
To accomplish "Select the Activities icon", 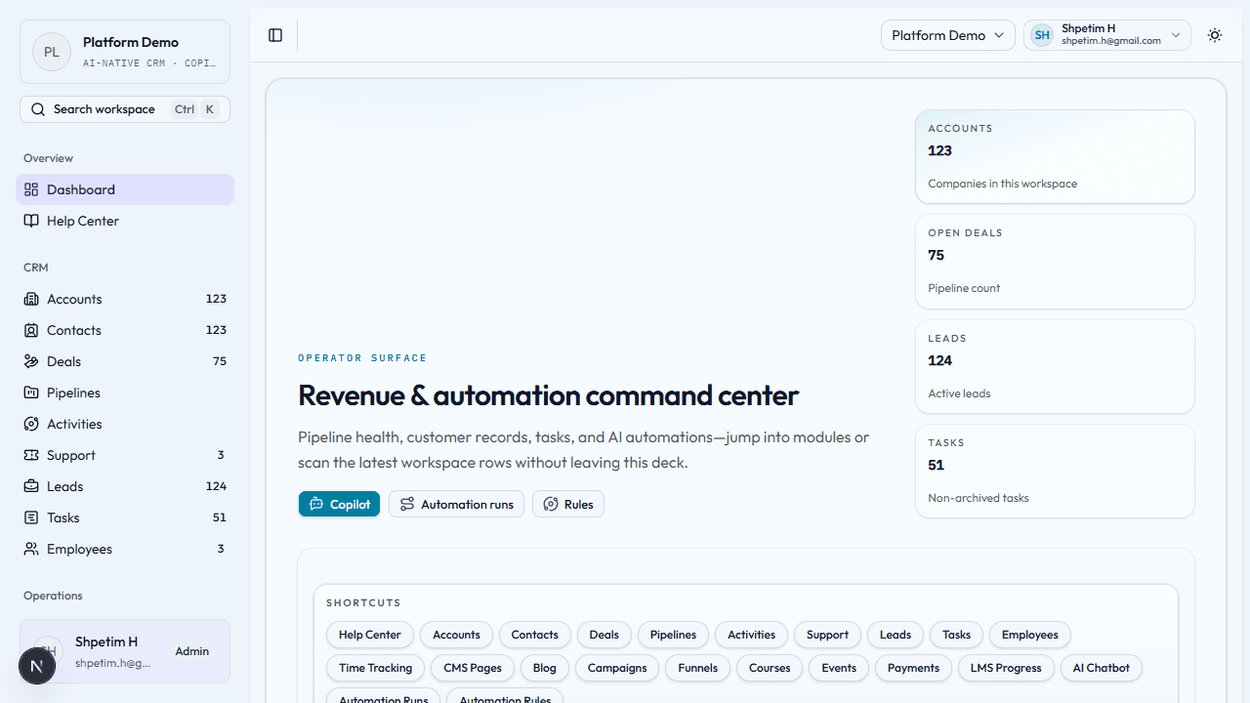I will coord(32,424).
